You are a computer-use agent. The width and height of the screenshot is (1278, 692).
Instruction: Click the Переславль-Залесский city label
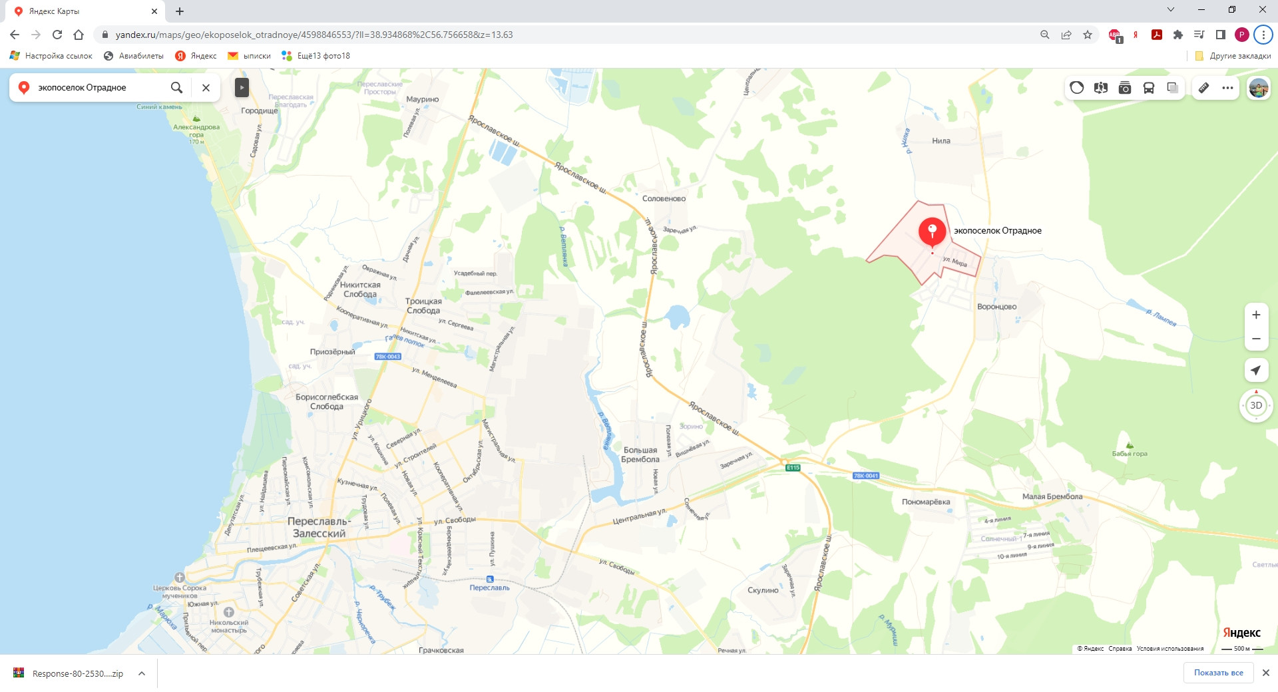tap(319, 528)
